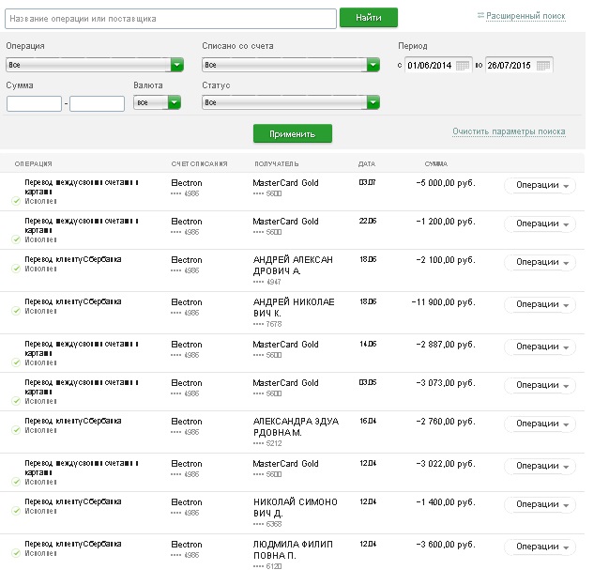Viewport: 609px width, 570px height.
Task: Click the status checkmark on the −2 760,00 руб. row
Action: click(16, 430)
